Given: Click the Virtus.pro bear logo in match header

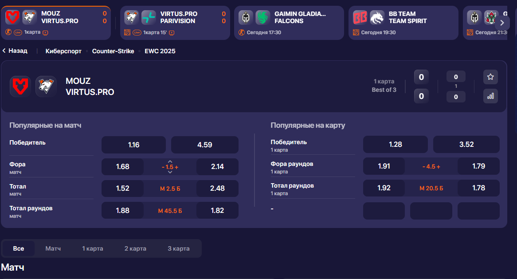Looking at the screenshot, I should click(46, 86).
